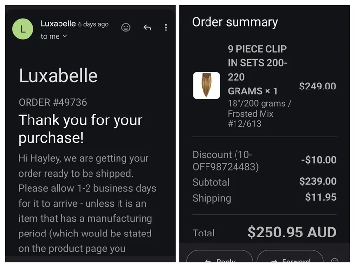This screenshot has width=354, height=266.
Task: Click the Order summary heading
Action: [x=235, y=22]
